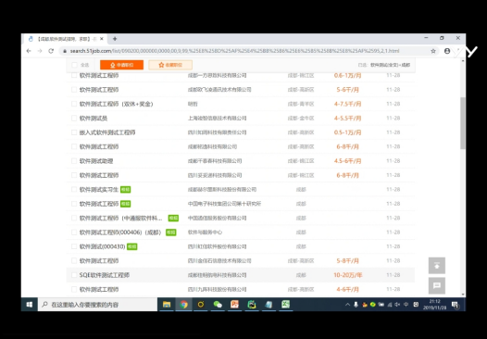Switch input method via 中 tray icon
The height and width of the screenshot is (339, 487).
click(406, 305)
